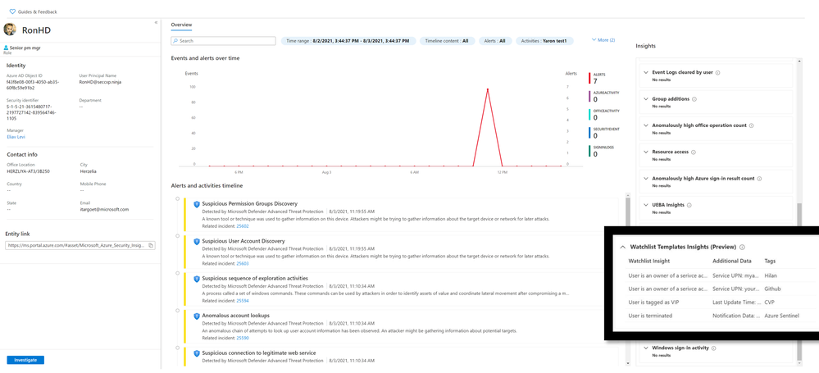Open manager Eliav Levi link
This screenshot has height=373, width=819.
(16, 137)
